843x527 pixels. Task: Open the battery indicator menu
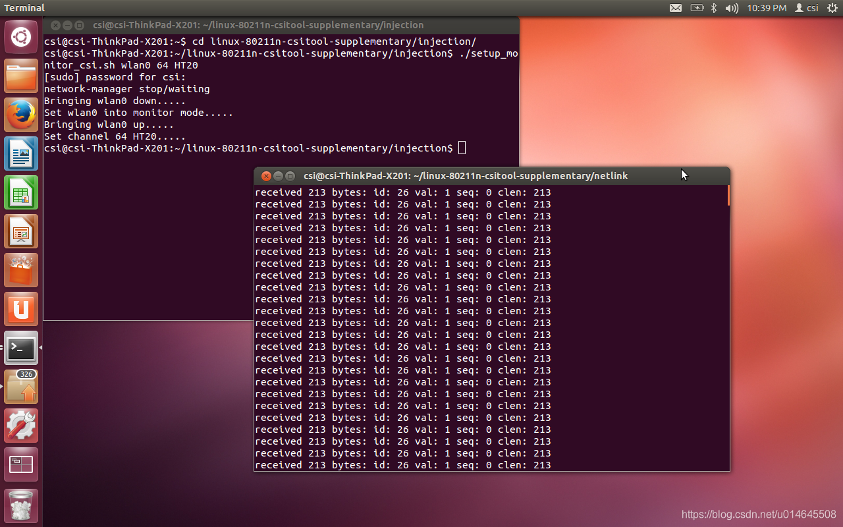pyautogui.click(x=697, y=8)
